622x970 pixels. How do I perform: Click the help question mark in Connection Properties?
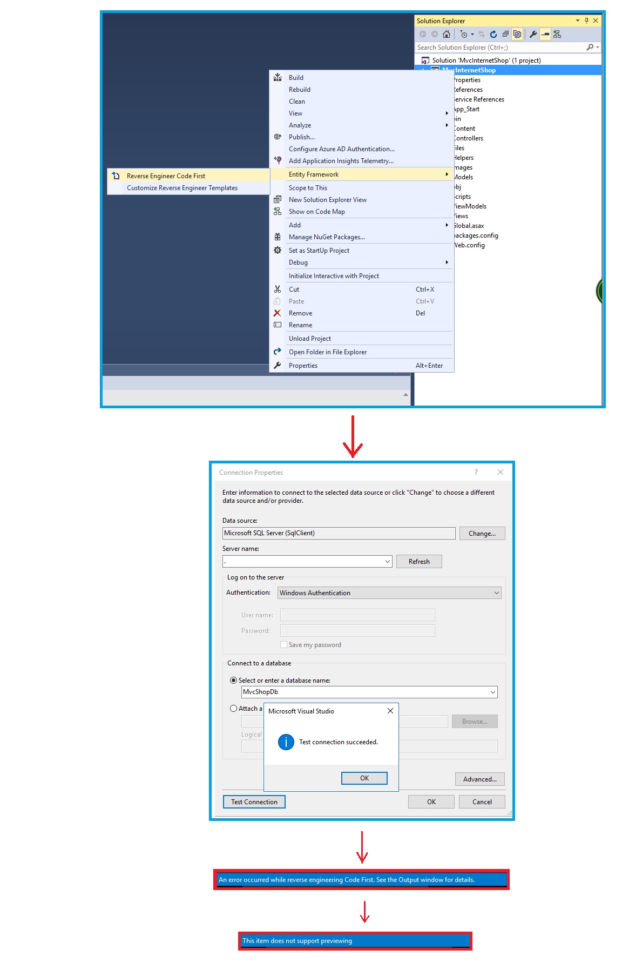(x=476, y=472)
